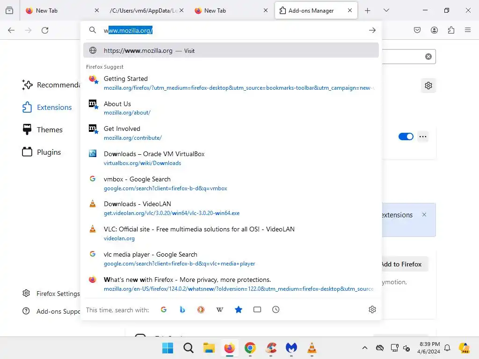479x359 pixels.
Task: Open a new tab with plus button
Action: tap(368, 11)
